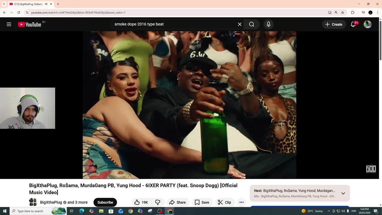Image resolution: width=382 pixels, height=215 pixels.
Task: Mute the tab via speaker icon
Action: coord(46,4)
